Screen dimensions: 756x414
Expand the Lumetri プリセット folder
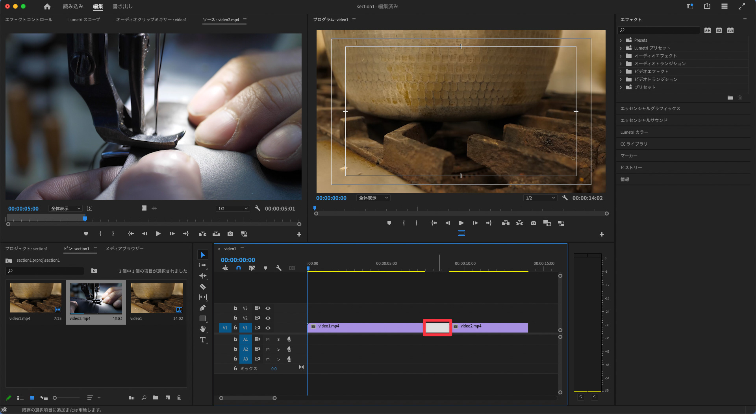point(621,48)
